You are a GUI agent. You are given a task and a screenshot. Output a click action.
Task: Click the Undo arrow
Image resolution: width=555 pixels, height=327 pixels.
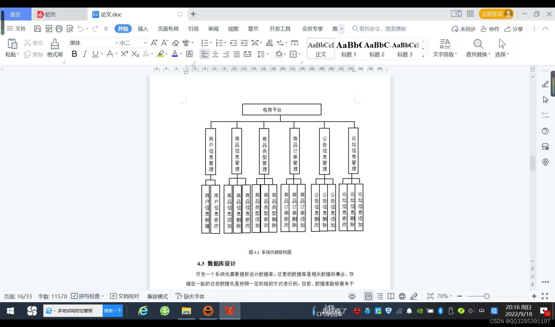81,29
